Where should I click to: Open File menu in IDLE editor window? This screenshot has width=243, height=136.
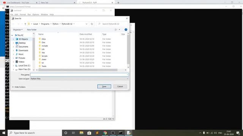pos(12,14)
